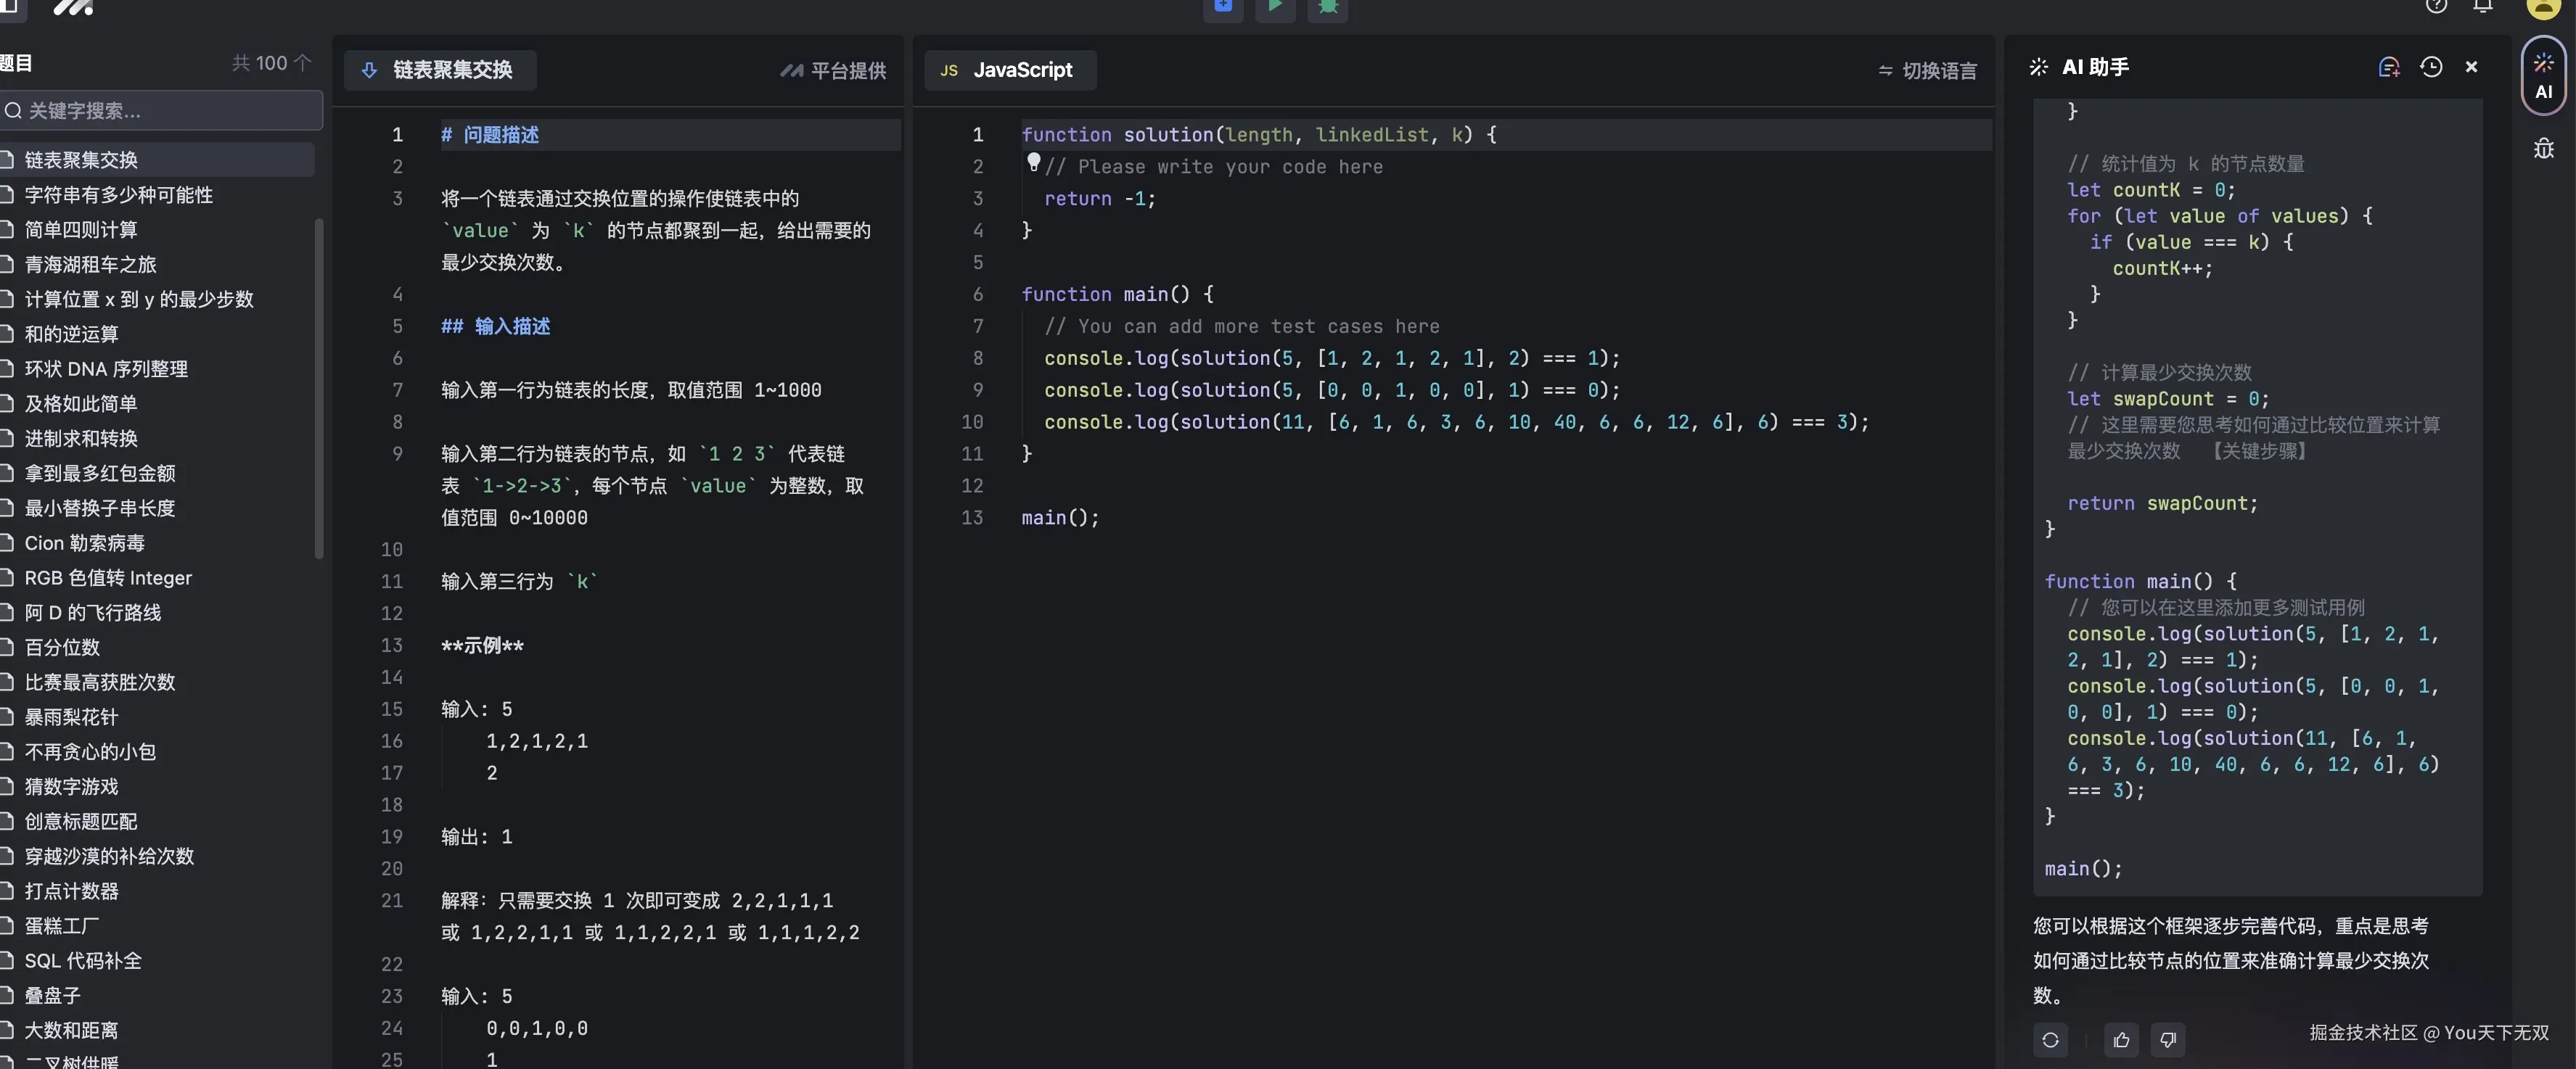Open the 切换语言 language switcher
This screenshot has width=2576, height=1069.
1927,71
